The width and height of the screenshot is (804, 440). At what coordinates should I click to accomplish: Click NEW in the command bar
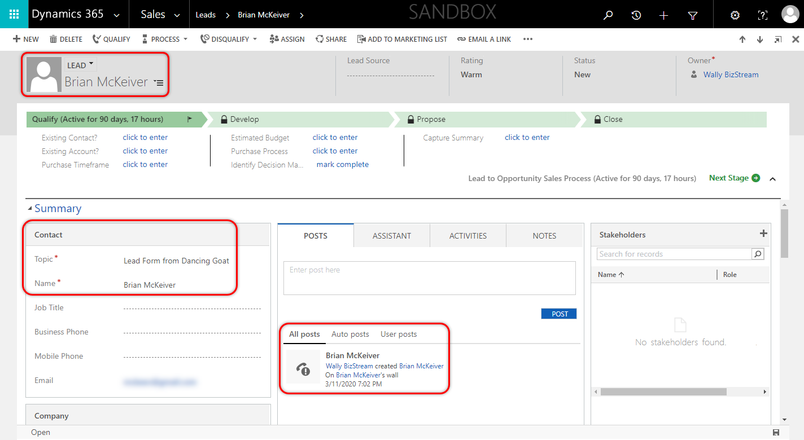pos(26,39)
